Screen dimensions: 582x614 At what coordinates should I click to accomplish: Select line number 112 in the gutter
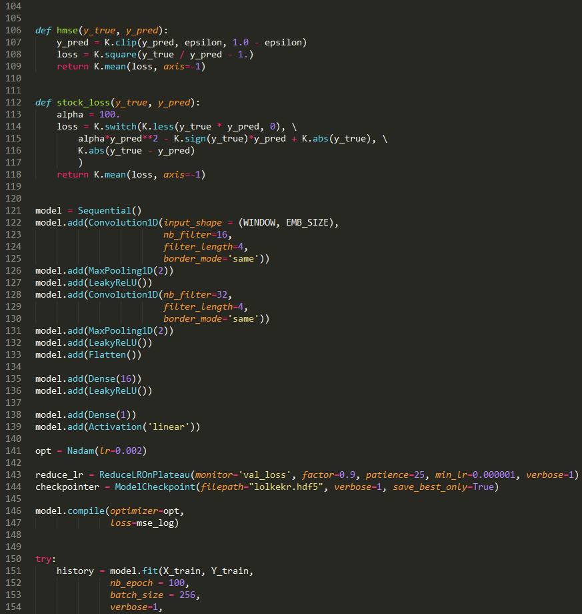click(x=13, y=102)
